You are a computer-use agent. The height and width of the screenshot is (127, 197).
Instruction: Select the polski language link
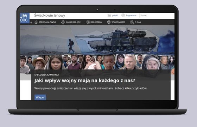coord(115,16)
